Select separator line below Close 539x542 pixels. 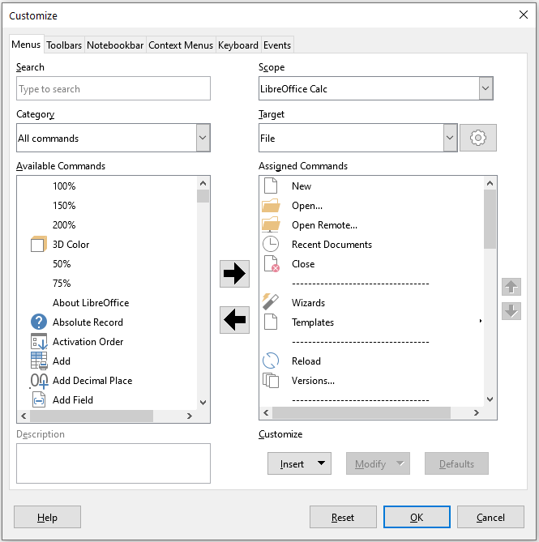click(360, 284)
